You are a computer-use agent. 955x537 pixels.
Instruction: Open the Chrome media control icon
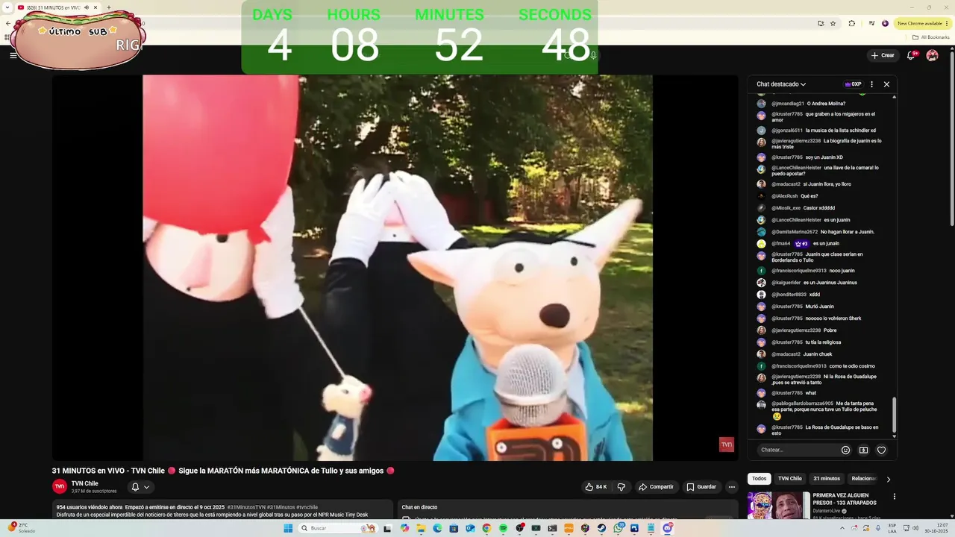pyautogui.click(x=871, y=23)
